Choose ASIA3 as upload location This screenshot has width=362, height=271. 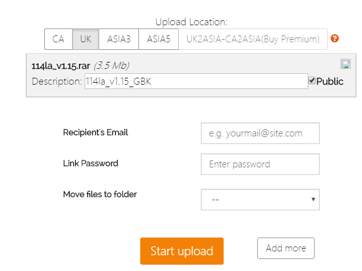coord(119,39)
